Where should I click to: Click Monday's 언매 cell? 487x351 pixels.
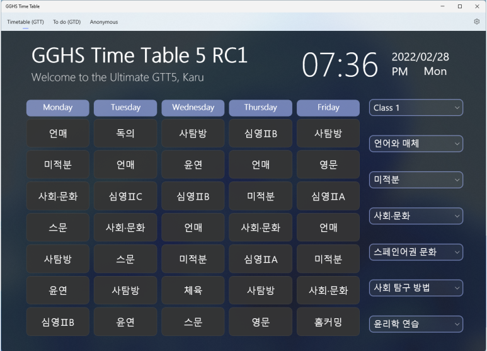click(x=58, y=133)
